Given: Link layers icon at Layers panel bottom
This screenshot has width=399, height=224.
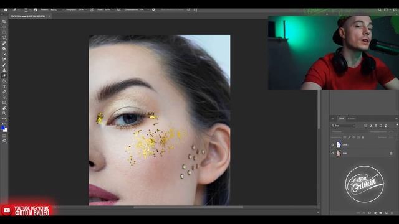Looking at the screenshot, I should point(358,213).
